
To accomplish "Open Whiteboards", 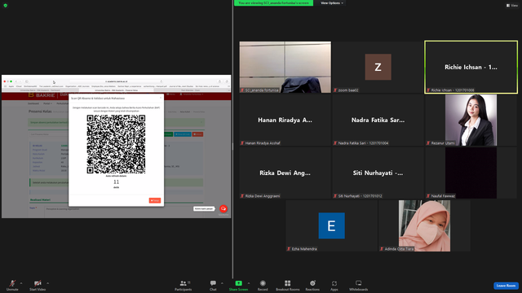I will tap(359, 286).
